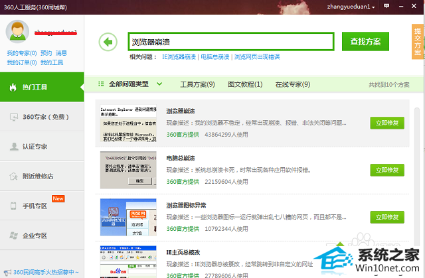Open the 消息 link
Screen dimensions: 425x278
coord(61,53)
